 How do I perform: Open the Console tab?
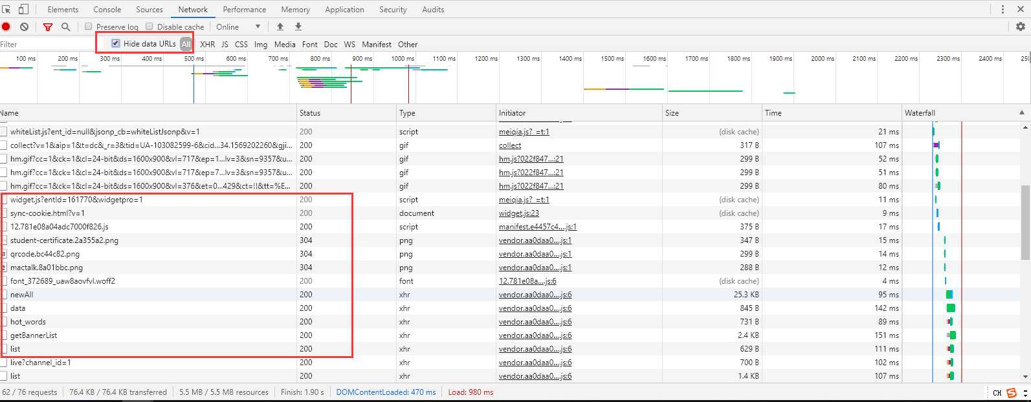click(x=107, y=10)
